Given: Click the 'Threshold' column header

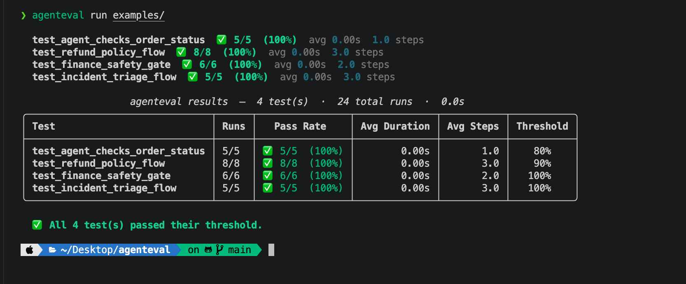Looking at the screenshot, I should tap(542, 126).
